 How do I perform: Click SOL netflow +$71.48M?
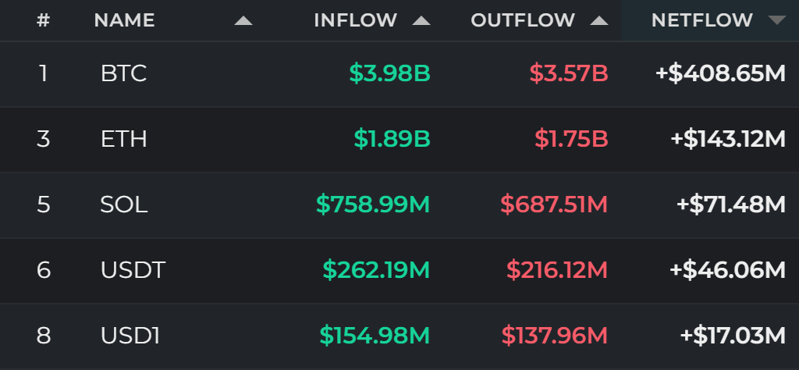[x=730, y=205]
